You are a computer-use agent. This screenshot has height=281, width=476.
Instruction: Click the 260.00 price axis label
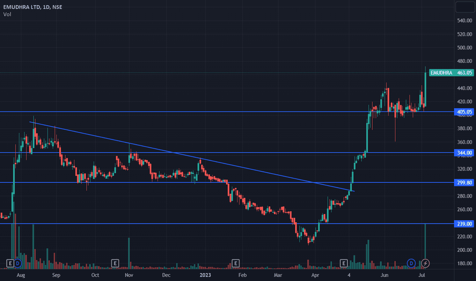click(x=464, y=209)
